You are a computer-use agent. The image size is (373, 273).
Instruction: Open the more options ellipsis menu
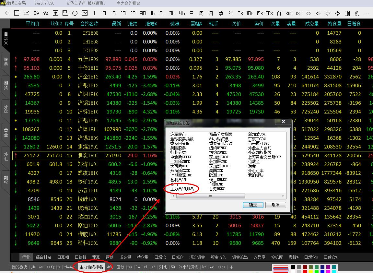[x=367, y=13]
